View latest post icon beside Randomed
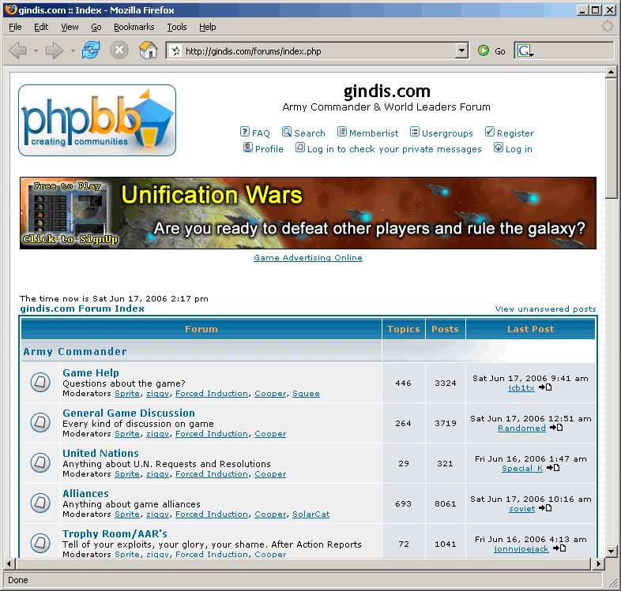621x591 pixels. pyautogui.click(x=556, y=428)
